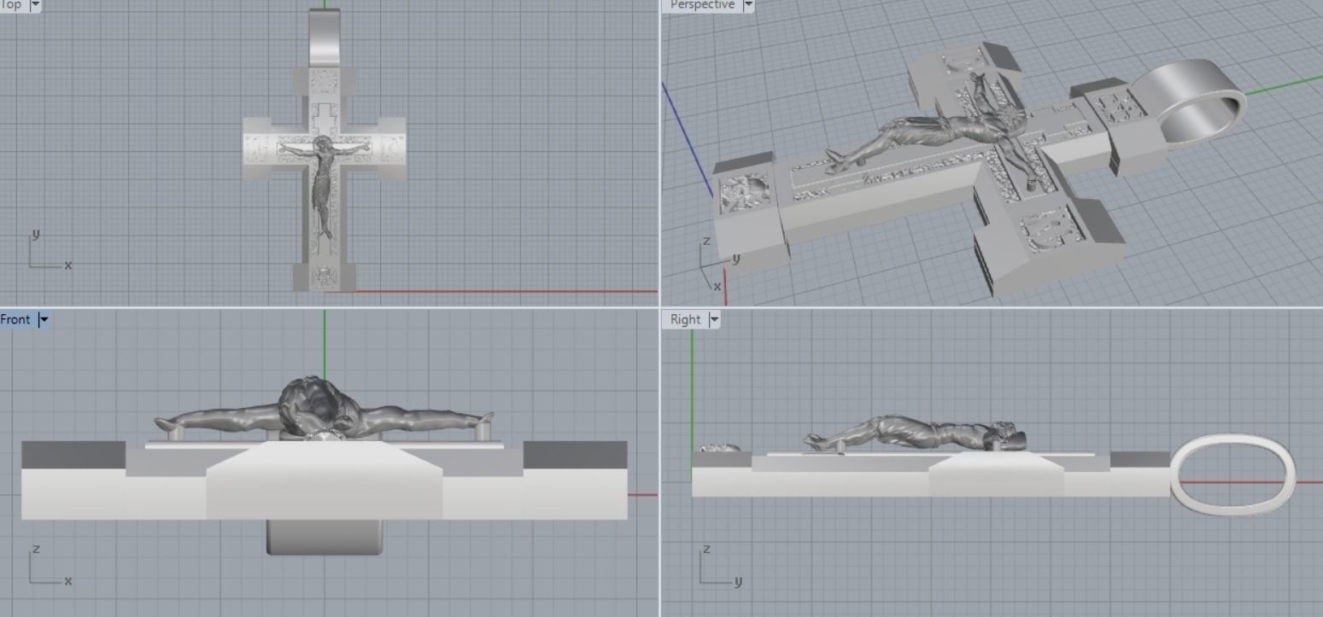Image resolution: width=1323 pixels, height=617 pixels.
Task: Open the Top viewport dropdown arrow
Action: [35, 5]
